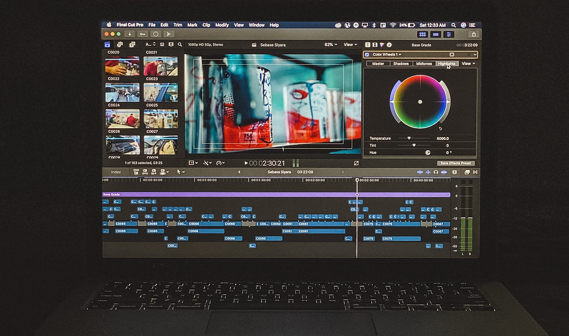This screenshot has height=336, width=569.
Task: Click the clip appearance icon in timeline toolbar
Action: 454,172
